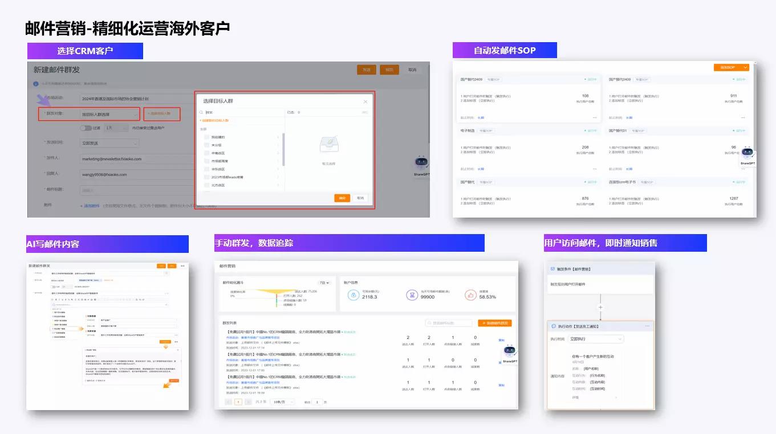Toggle the 过滤 switch in the mail form
Image resolution: width=776 pixels, height=434 pixels.
[86, 128]
